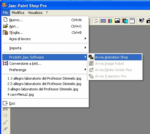The width and height of the screenshot is (150, 134).
Task: Open the Modifica menu
Action: pyautogui.click(x=18, y=13)
